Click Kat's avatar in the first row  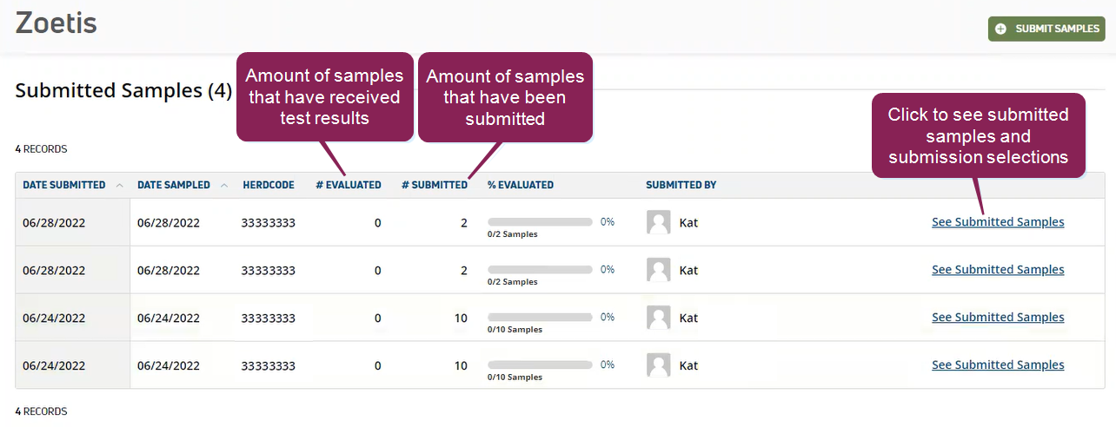(659, 222)
